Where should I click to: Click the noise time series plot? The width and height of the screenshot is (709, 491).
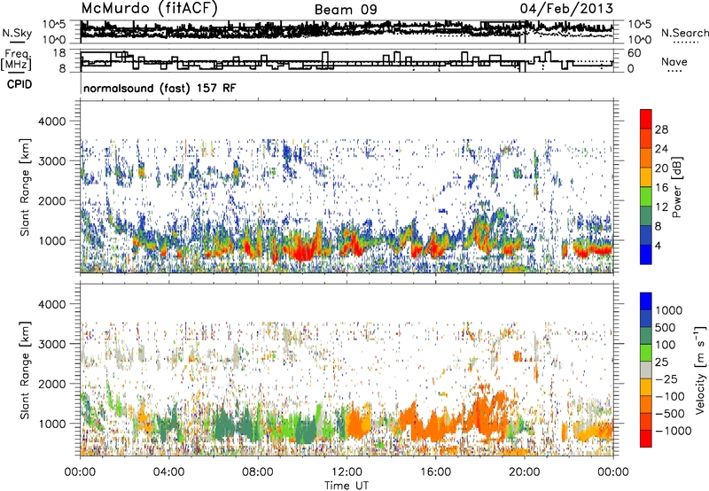tap(347, 32)
